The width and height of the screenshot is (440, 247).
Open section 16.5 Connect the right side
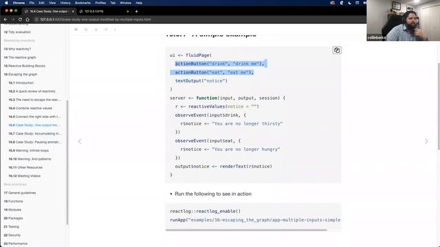pyautogui.click(x=34, y=117)
